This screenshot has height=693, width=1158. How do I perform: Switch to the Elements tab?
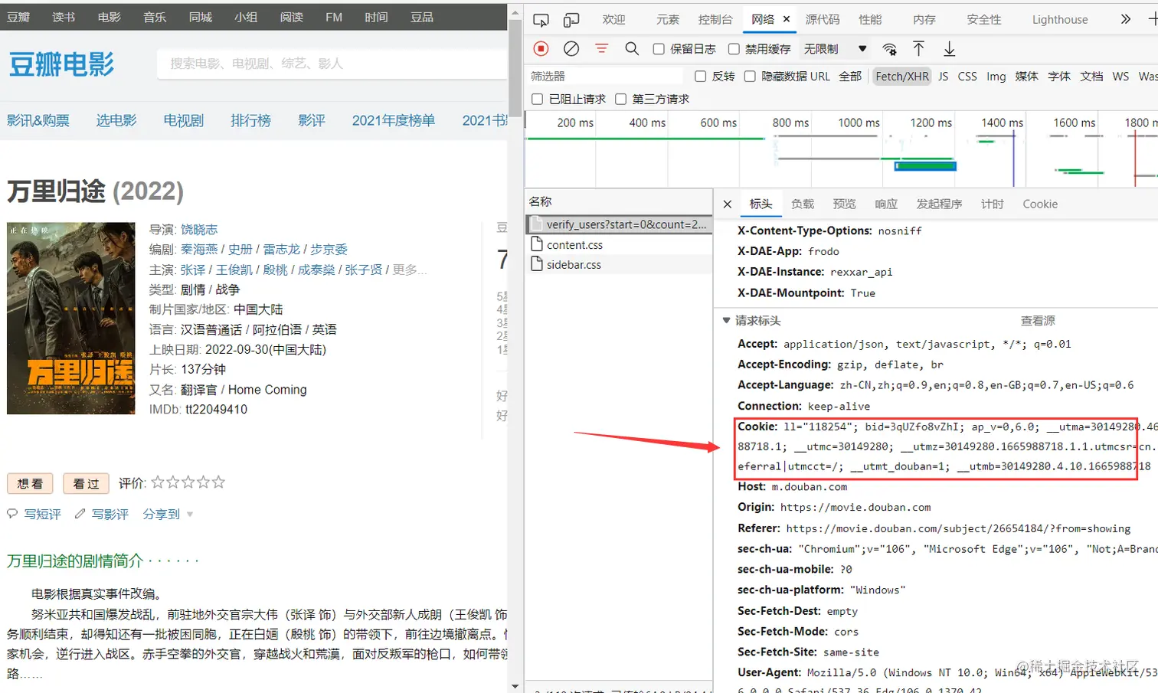click(668, 19)
